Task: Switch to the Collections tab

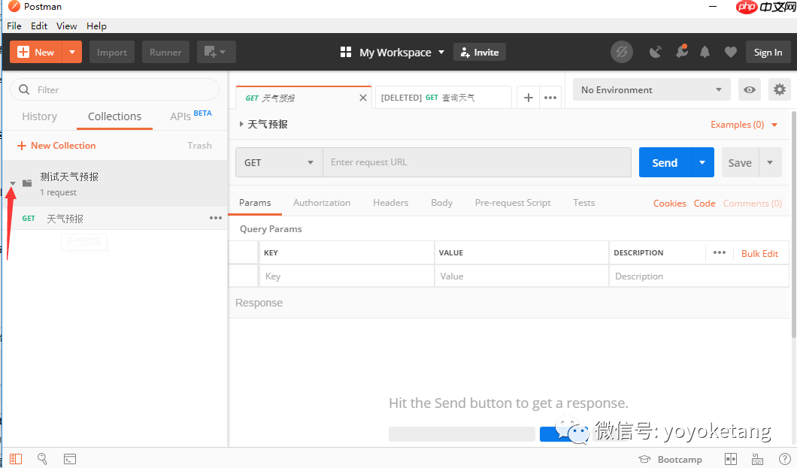Action: point(115,116)
